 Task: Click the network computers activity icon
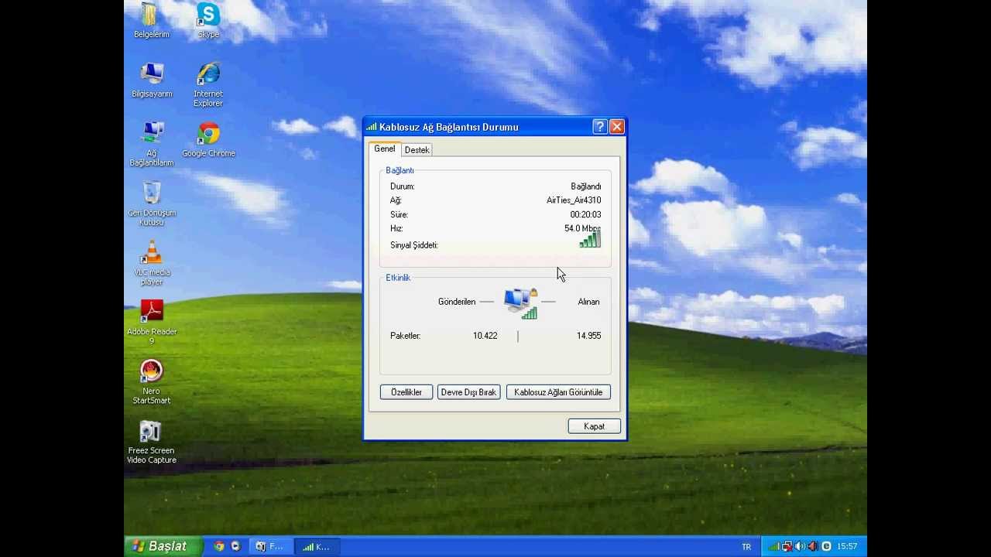[520, 302]
